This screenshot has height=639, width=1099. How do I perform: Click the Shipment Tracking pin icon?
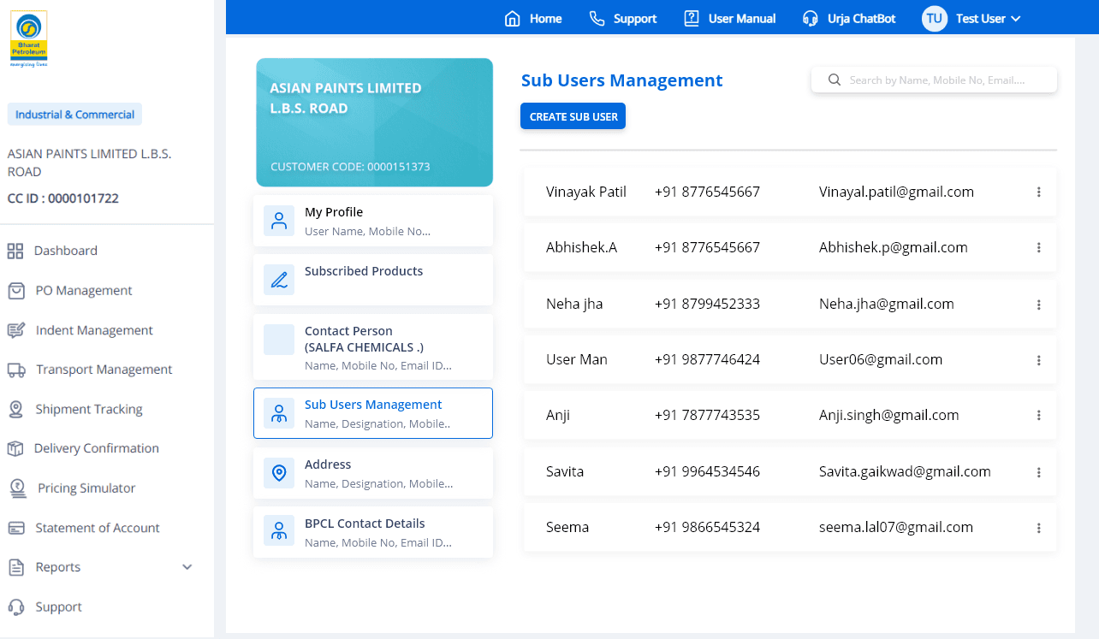pos(15,409)
